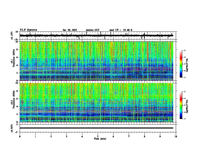Screen dimensions: 198x153
Task: Click the ch.1 voltage waveform trace
Action: (x=96, y=35)
